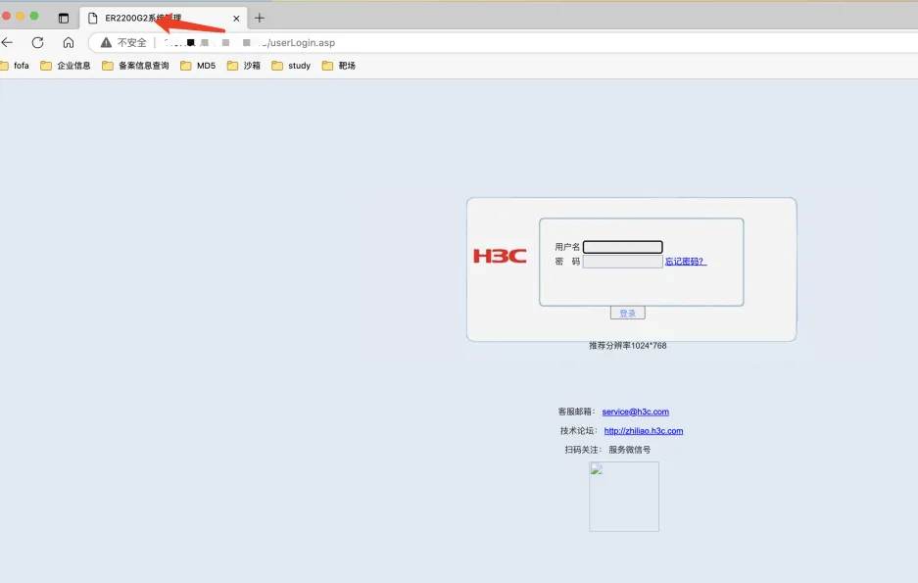Image resolution: width=918 pixels, height=583 pixels.
Task: Reload the page with the refresh icon
Action: pos(38,42)
